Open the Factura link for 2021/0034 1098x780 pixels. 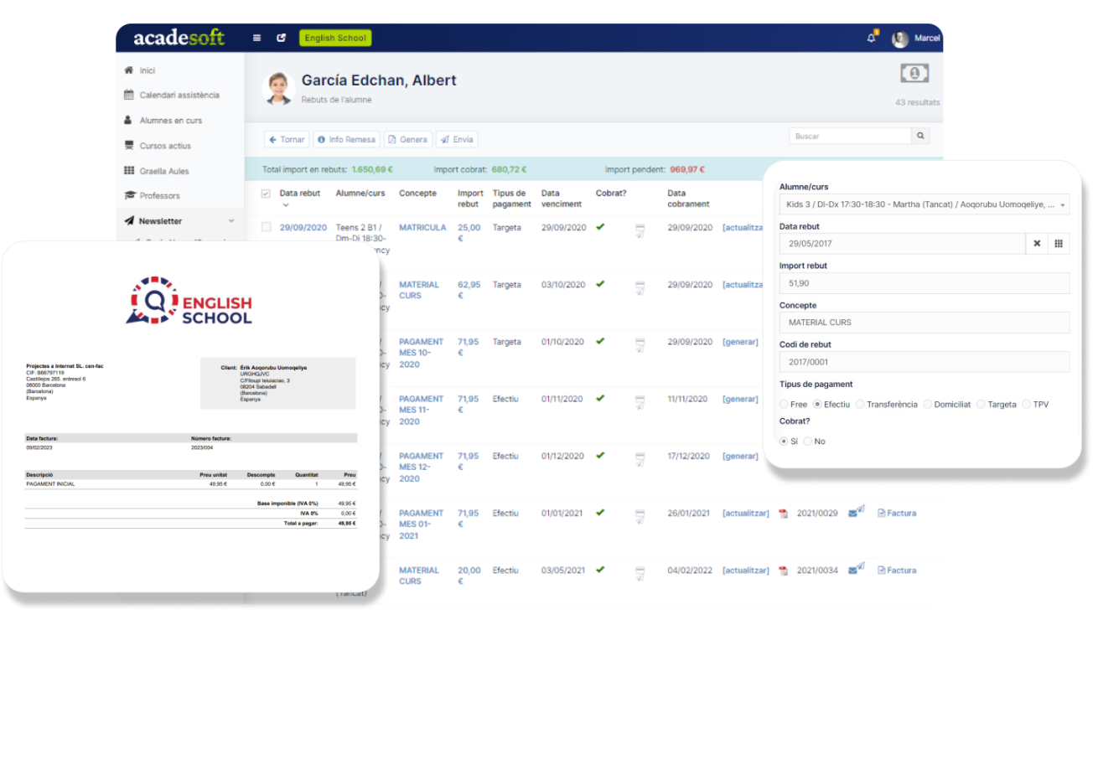click(897, 571)
